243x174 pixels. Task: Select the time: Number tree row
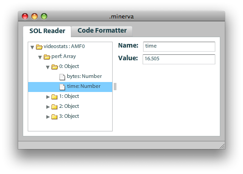tap(70, 87)
